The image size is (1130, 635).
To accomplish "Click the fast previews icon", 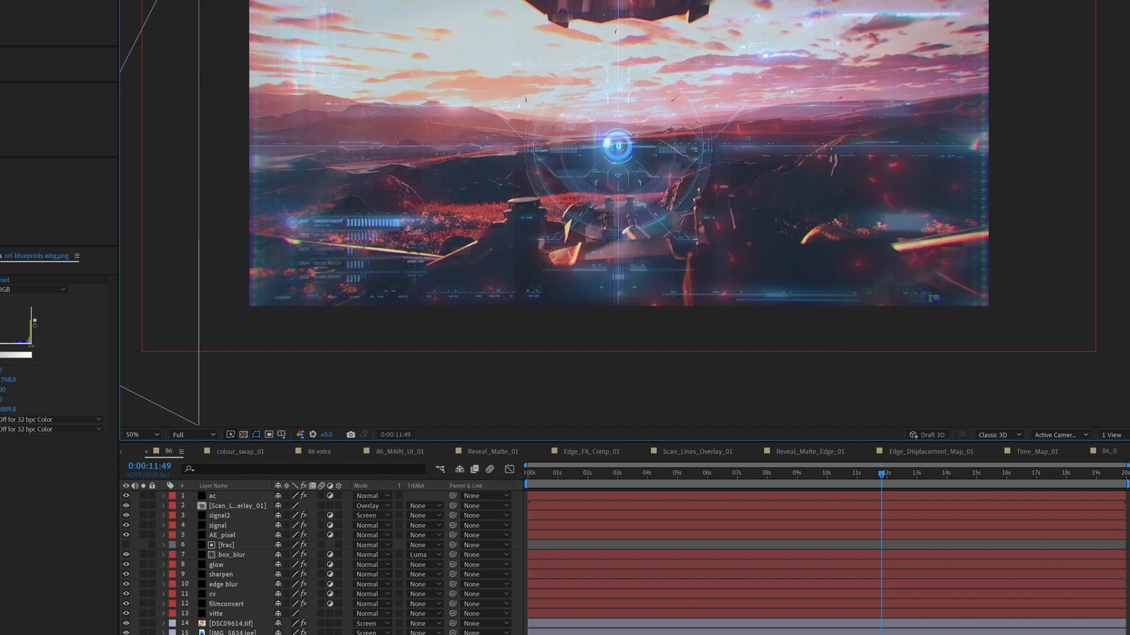I will (x=231, y=435).
